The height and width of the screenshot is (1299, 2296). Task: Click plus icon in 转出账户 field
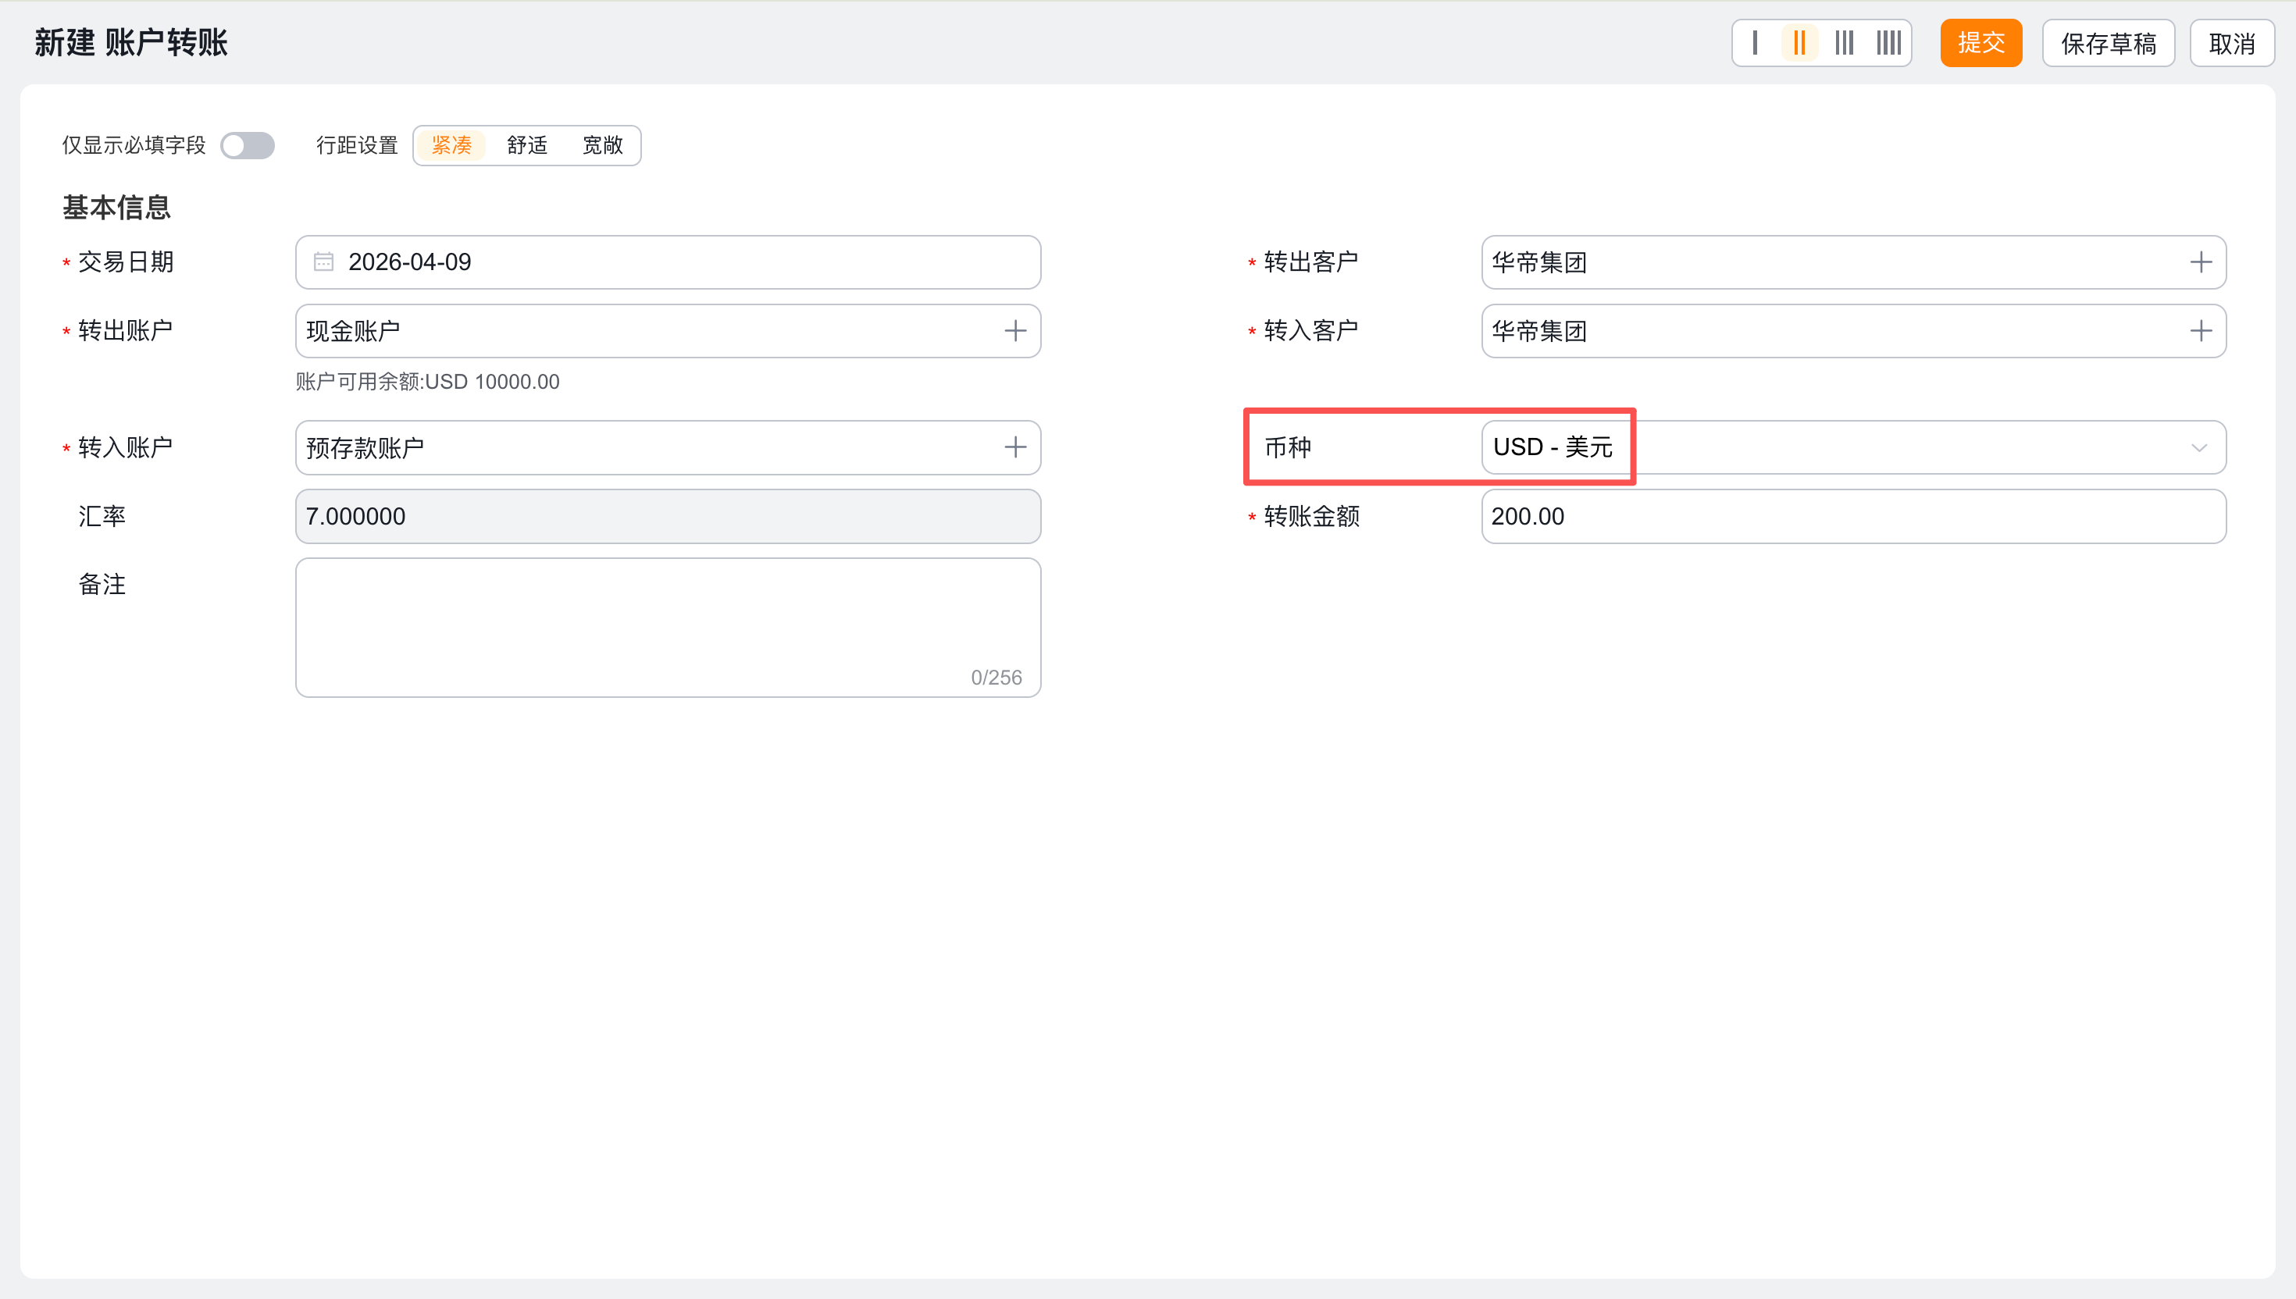(x=1014, y=331)
